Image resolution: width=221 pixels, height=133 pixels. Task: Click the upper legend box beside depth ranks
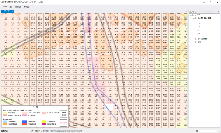(64, 114)
